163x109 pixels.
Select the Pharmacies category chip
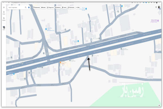[x=71, y=8]
